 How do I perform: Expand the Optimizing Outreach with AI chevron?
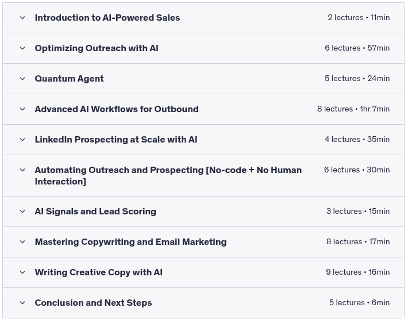coord(22,48)
